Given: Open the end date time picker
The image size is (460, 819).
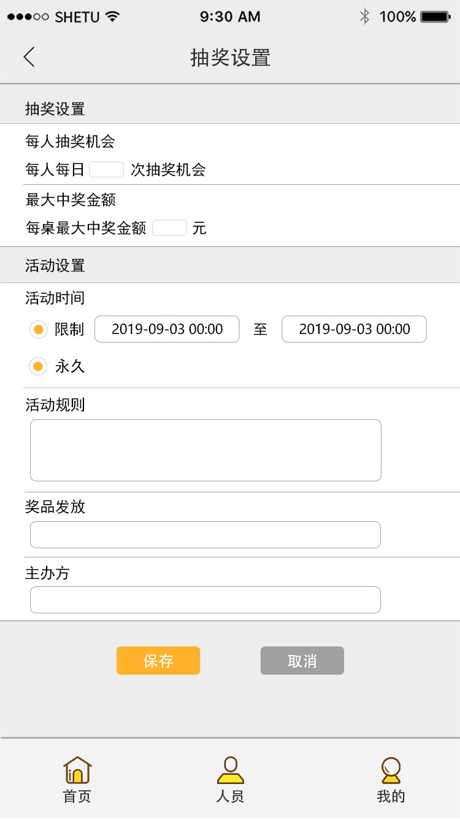Looking at the screenshot, I should (354, 329).
